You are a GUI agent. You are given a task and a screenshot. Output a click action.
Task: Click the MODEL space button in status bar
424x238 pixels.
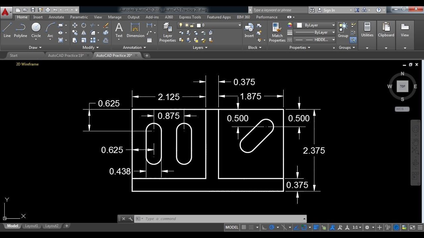pyautogui.click(x=232, y=227)
